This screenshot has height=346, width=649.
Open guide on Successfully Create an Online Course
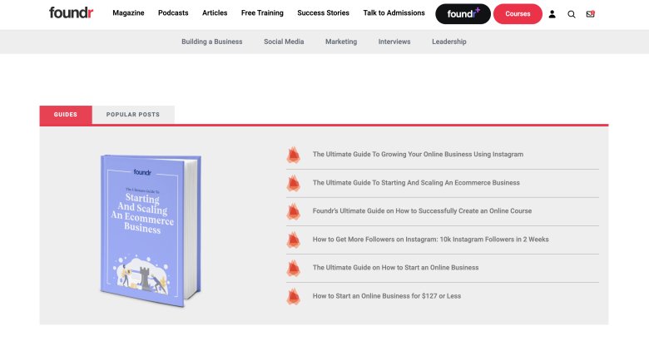(x=422, y=211)
